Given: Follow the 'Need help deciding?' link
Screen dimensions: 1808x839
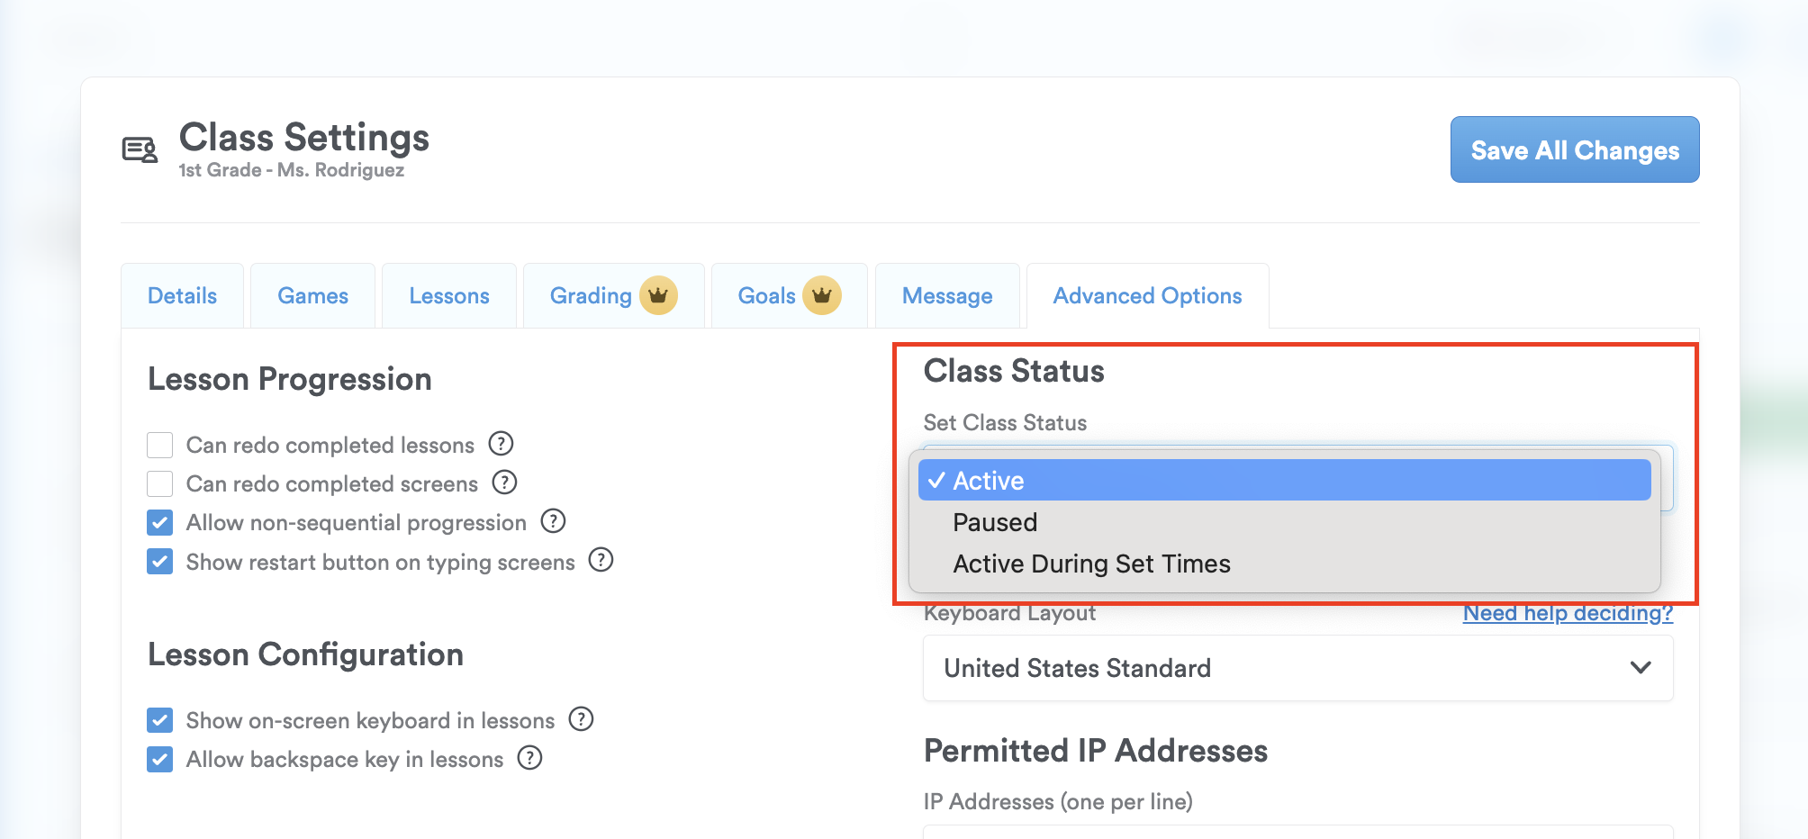Looking at the screenshot, I should coord(1567,613).
